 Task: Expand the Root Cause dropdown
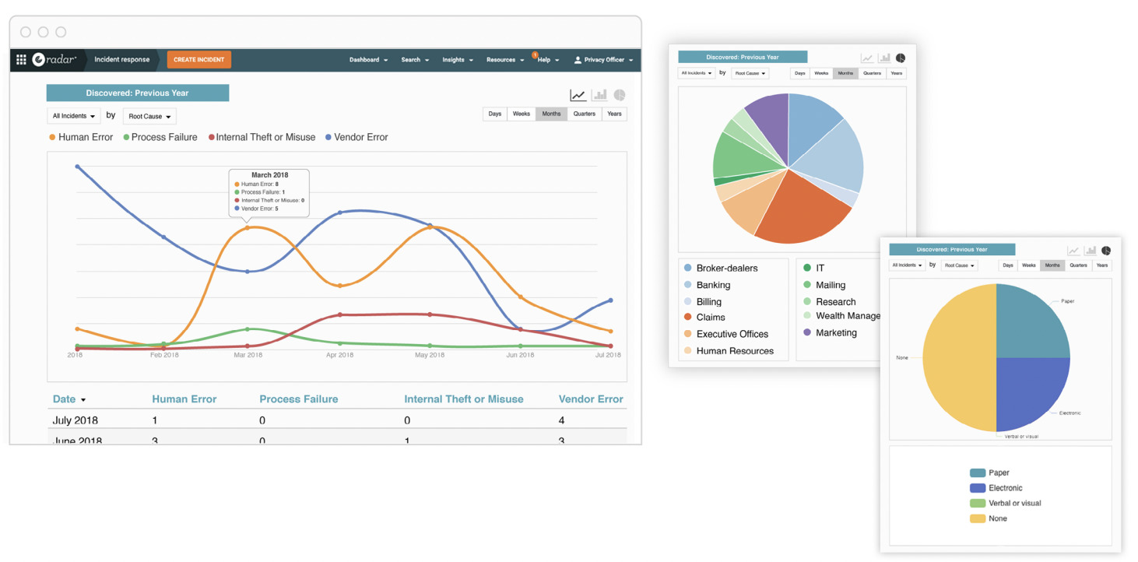click(x=149, y=116)
